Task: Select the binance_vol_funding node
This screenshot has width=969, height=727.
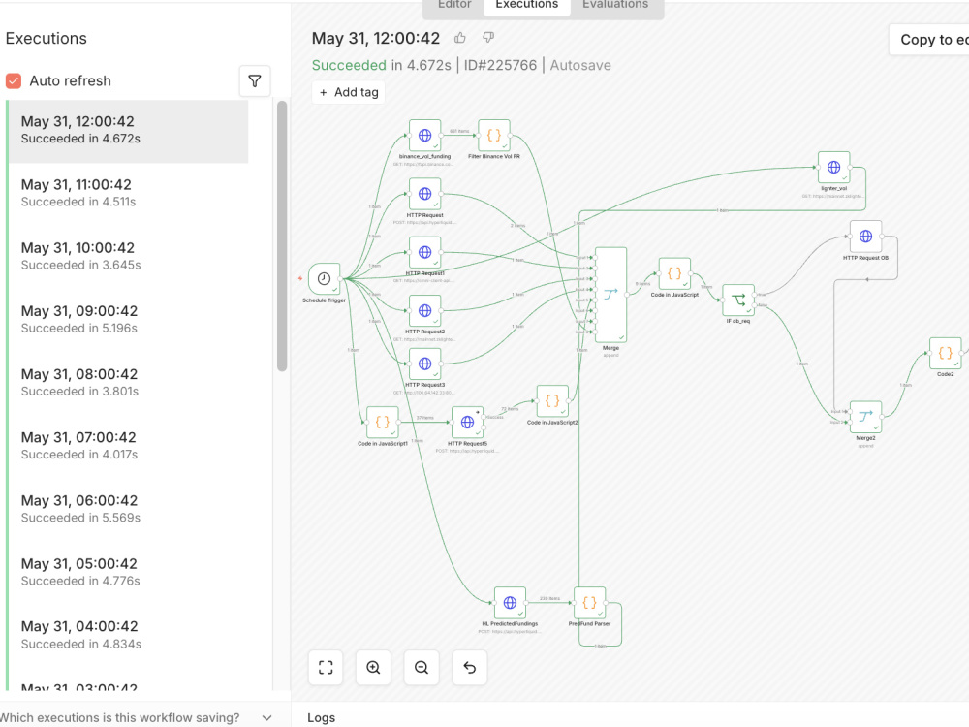Action: [425, 136]
